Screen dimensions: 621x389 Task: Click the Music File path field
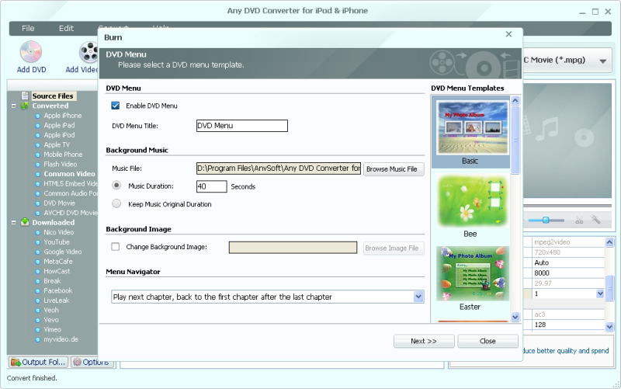(279, 168)
